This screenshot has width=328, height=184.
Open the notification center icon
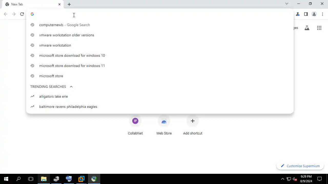click(x=320, y=179)
